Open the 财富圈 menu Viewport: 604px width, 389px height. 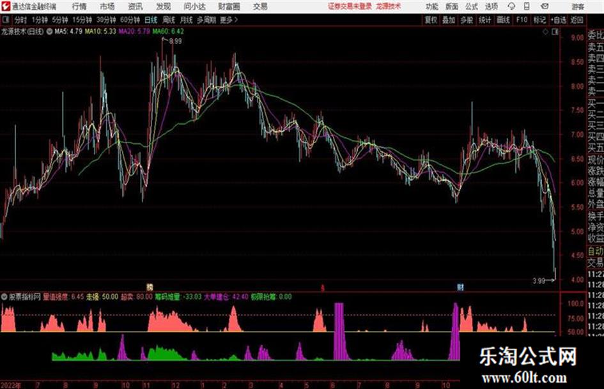coord(229,6)
